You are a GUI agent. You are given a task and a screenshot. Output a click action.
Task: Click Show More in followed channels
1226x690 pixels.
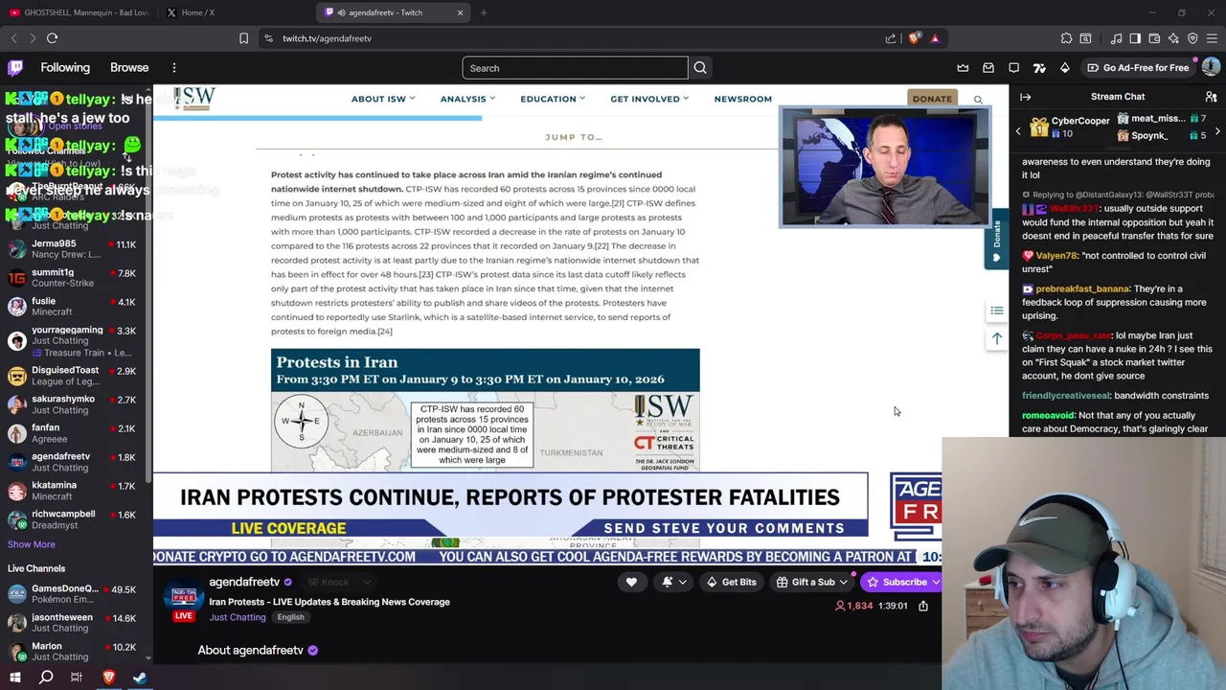click(32, 544)
